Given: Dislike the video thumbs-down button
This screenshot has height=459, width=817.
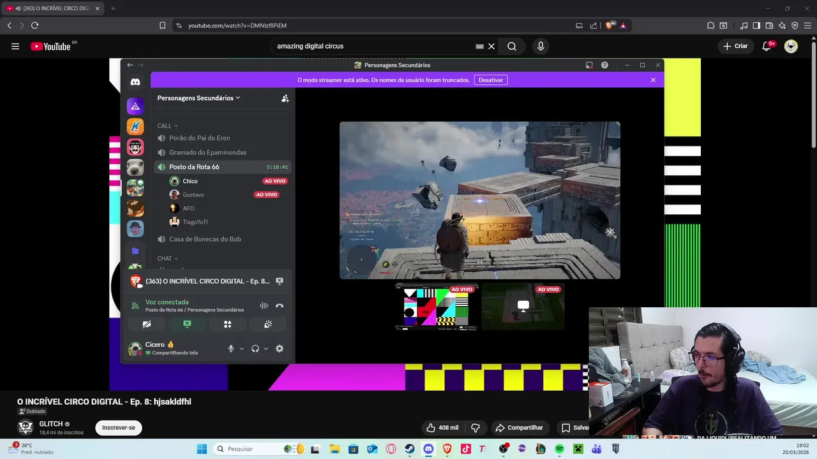Looking at the screenshot, I should pos(476,428).
